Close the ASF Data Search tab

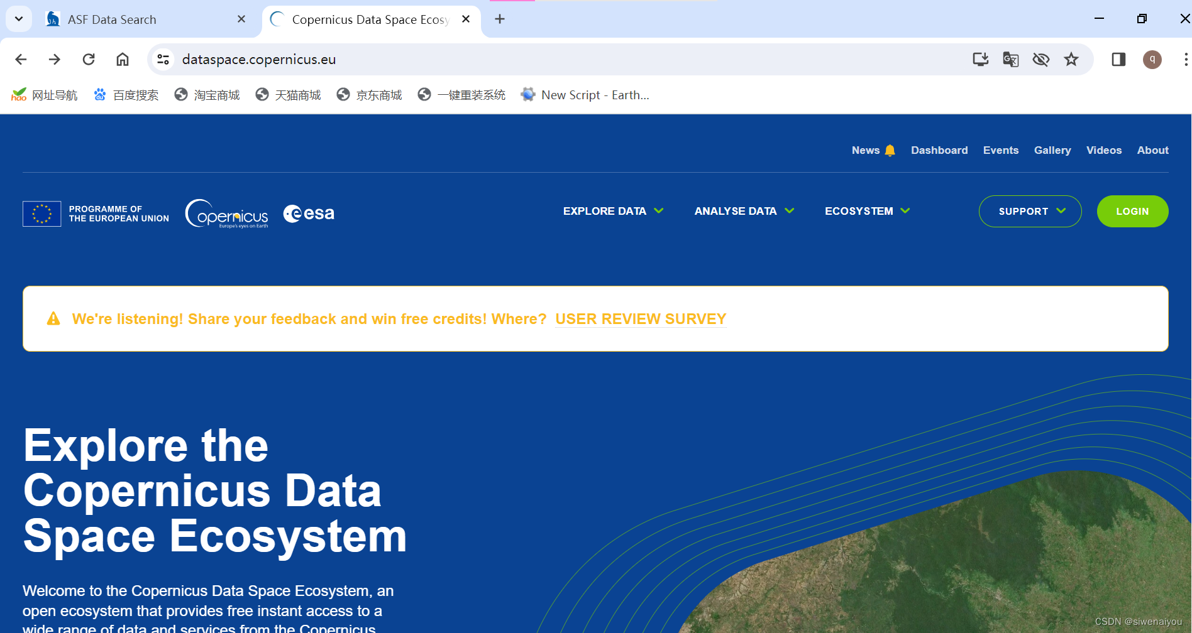pos(241,19)
